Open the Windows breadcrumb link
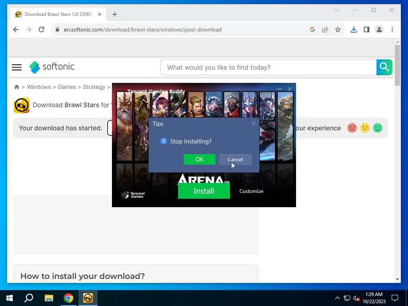This screenshot has width=408, height=306. click(39, 87)
